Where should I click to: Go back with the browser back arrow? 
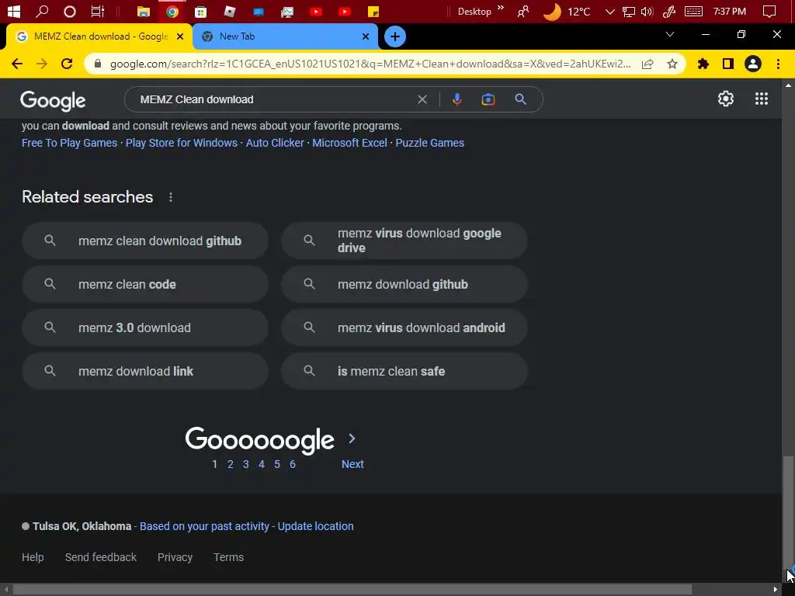(x=17, y=64)
